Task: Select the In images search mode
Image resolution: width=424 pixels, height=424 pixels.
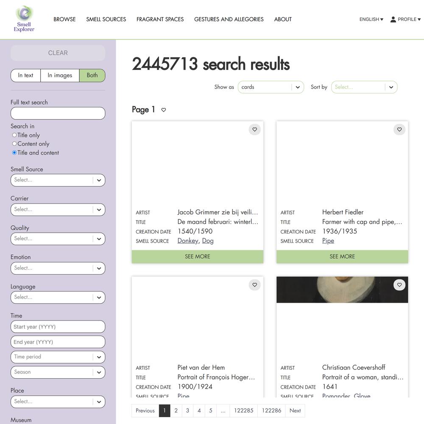Action: 60,75
